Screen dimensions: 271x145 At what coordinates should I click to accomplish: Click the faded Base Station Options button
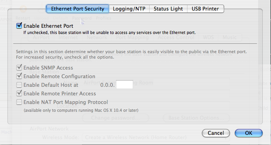(x=196, y=118)
